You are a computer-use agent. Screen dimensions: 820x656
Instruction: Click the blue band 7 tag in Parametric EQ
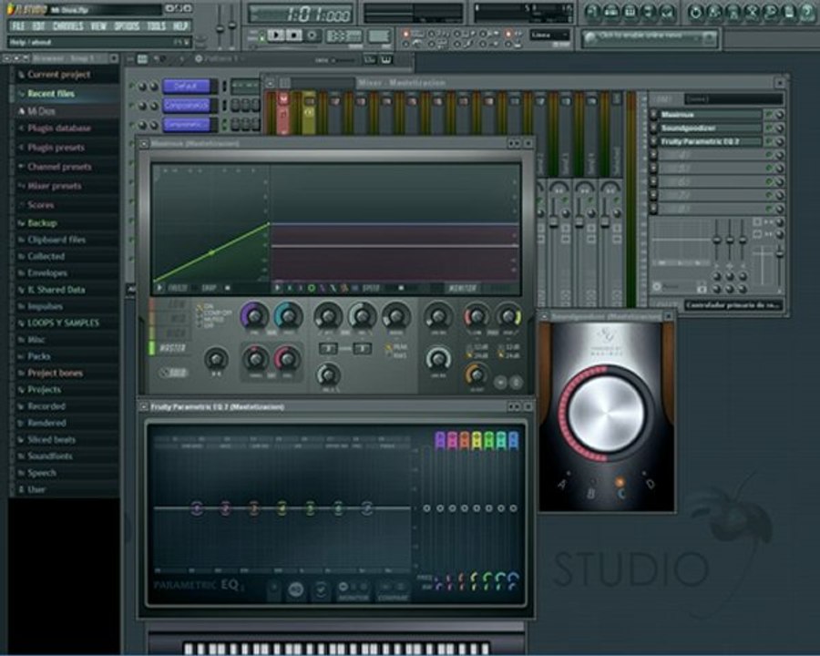tap(514, 440)
